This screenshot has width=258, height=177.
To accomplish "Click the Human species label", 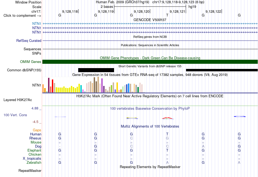I will coord(36,134).
